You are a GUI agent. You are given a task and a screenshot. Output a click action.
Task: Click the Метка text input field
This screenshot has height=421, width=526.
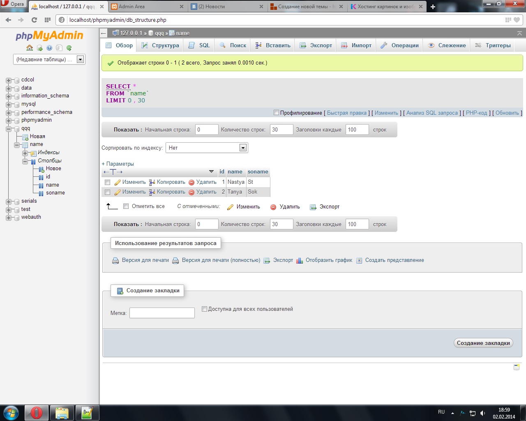[x=162, y=313]
